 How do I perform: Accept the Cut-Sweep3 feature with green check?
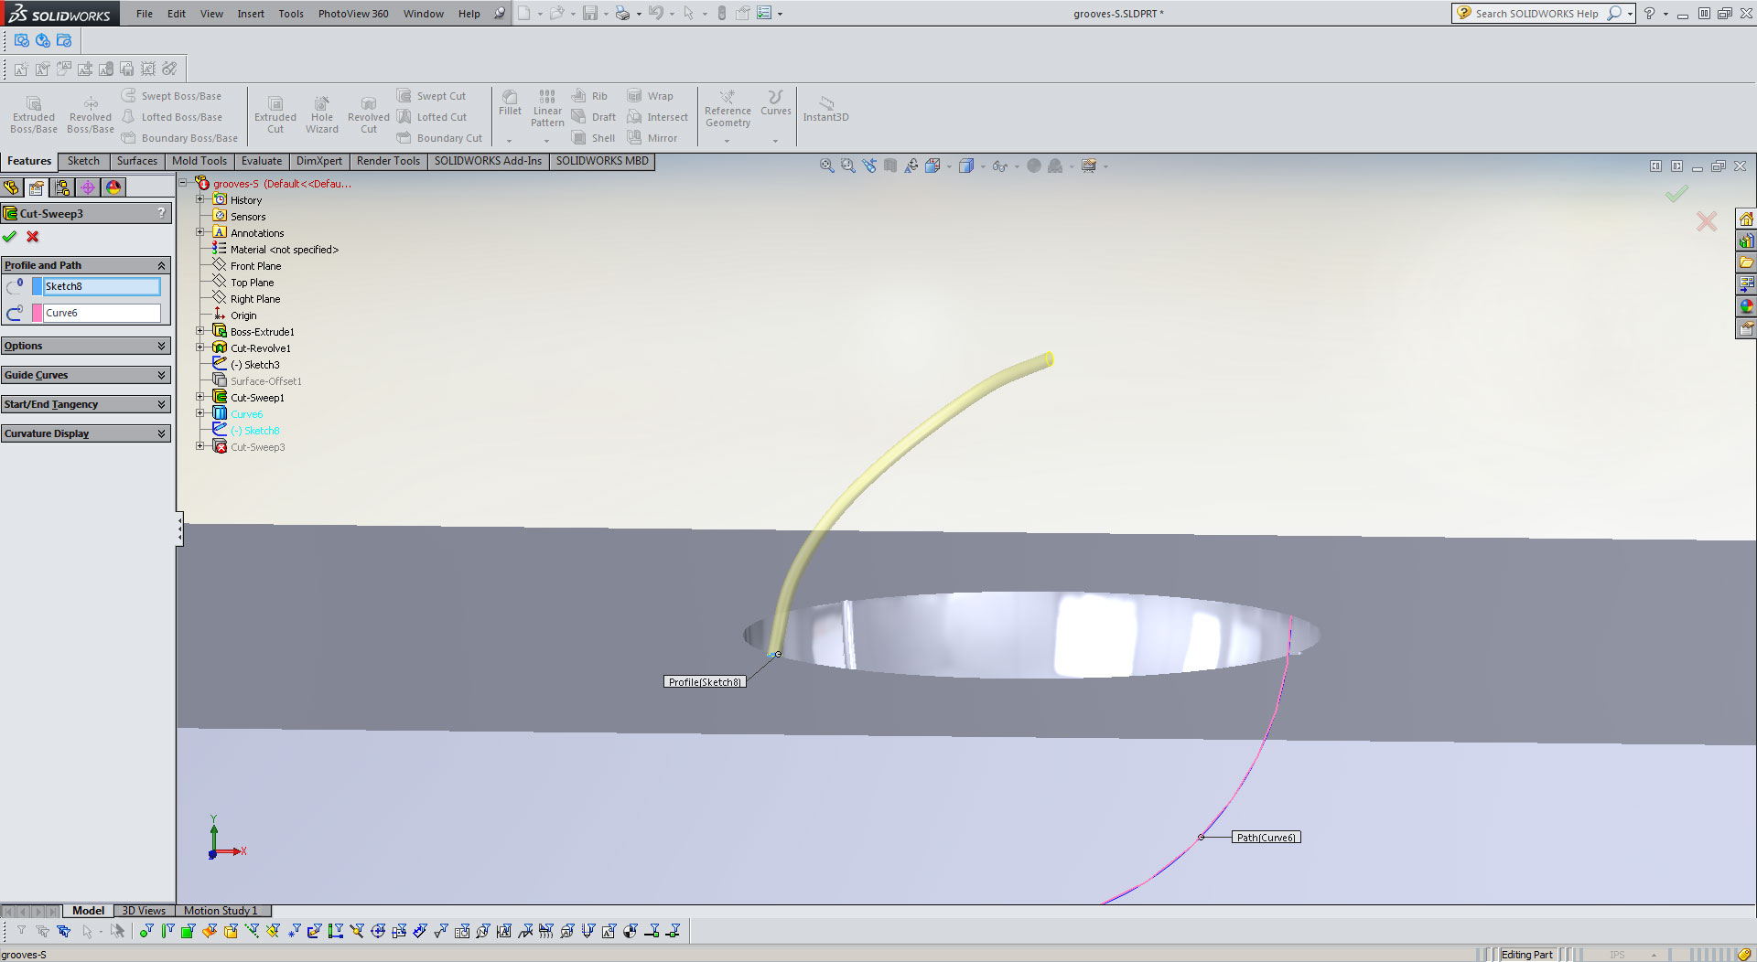click(10, 236)
